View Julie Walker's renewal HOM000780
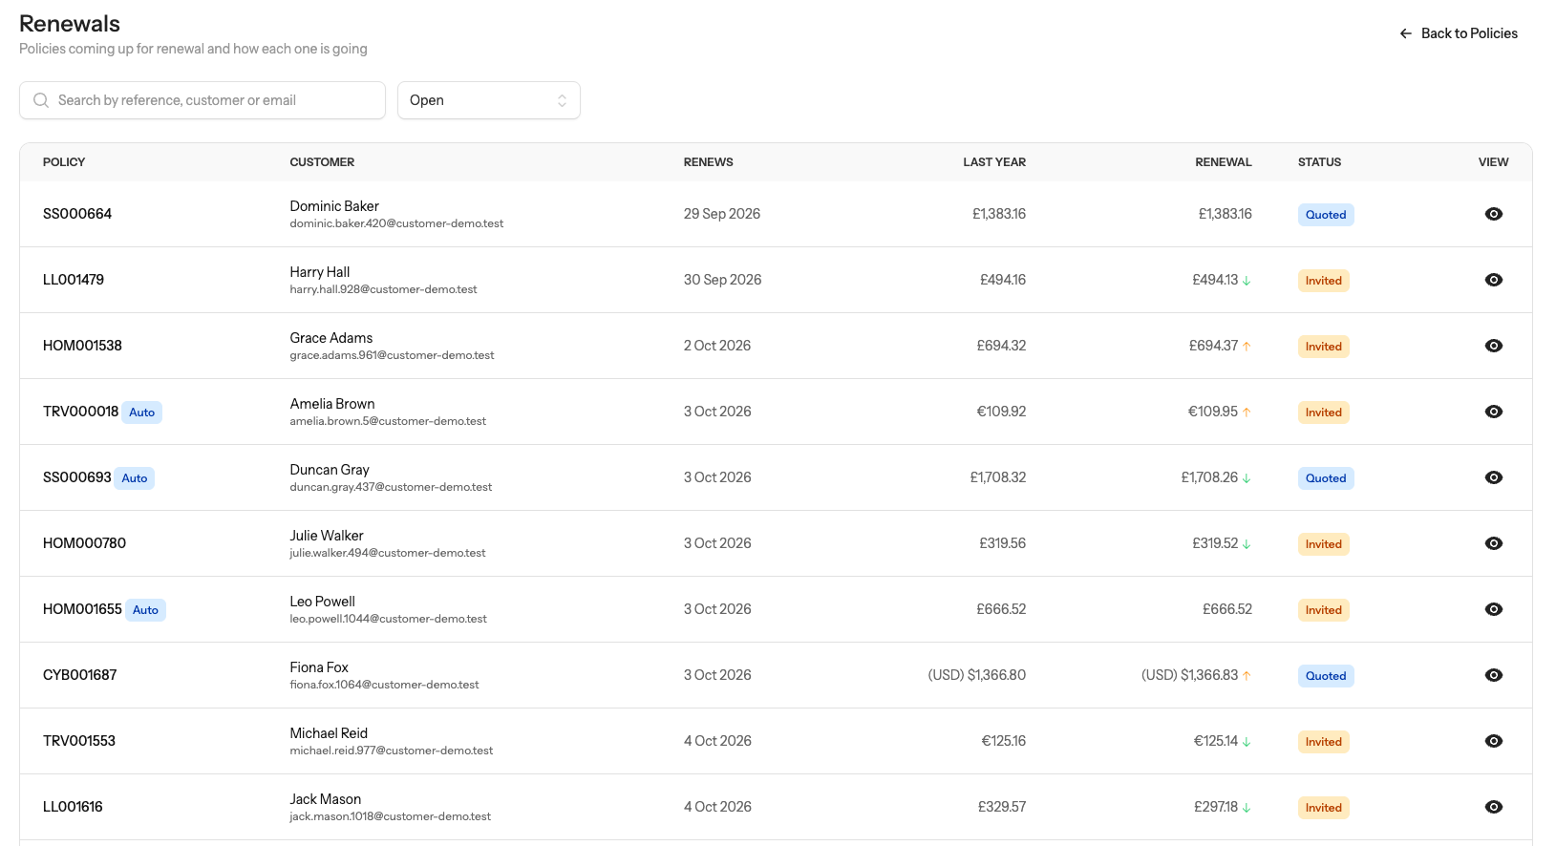1556x846 pixels. coord(1494,543)
